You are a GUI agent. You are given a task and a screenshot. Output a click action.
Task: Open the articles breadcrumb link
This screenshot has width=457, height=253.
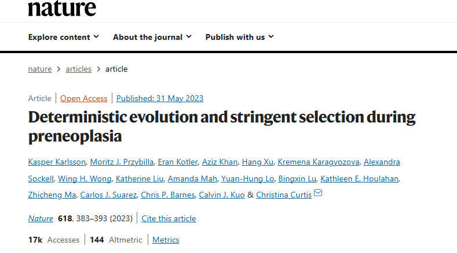tap(78, 69)
